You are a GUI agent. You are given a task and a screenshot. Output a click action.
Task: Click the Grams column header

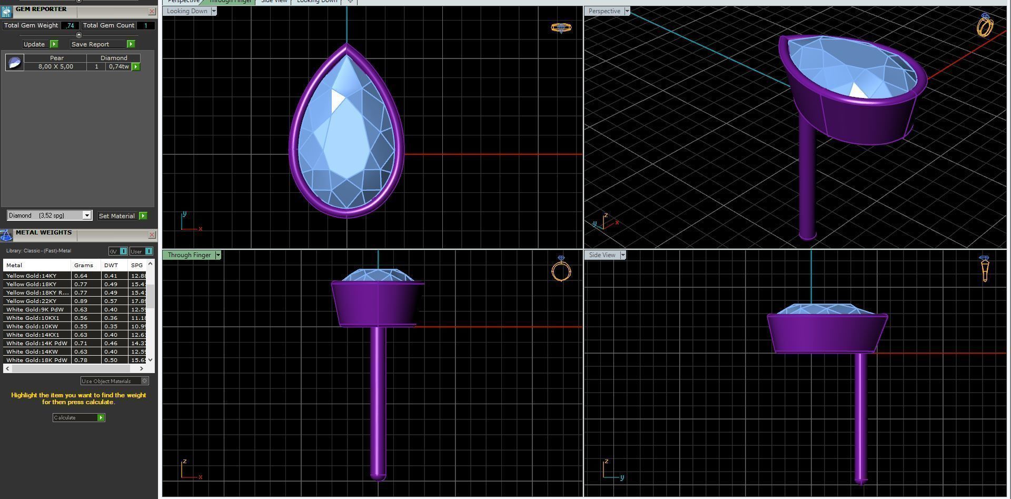[x=86, y=265]
